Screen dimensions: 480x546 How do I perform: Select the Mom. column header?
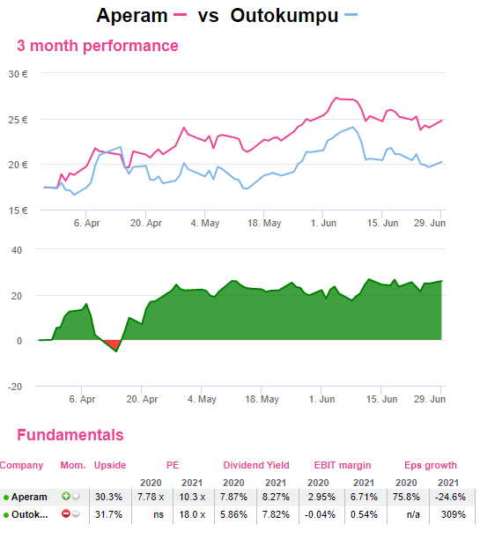tap(73, 465)
